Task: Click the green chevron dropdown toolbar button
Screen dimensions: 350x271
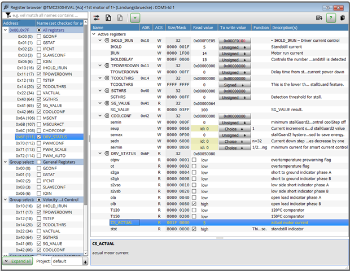Action: tap(135, 18)
